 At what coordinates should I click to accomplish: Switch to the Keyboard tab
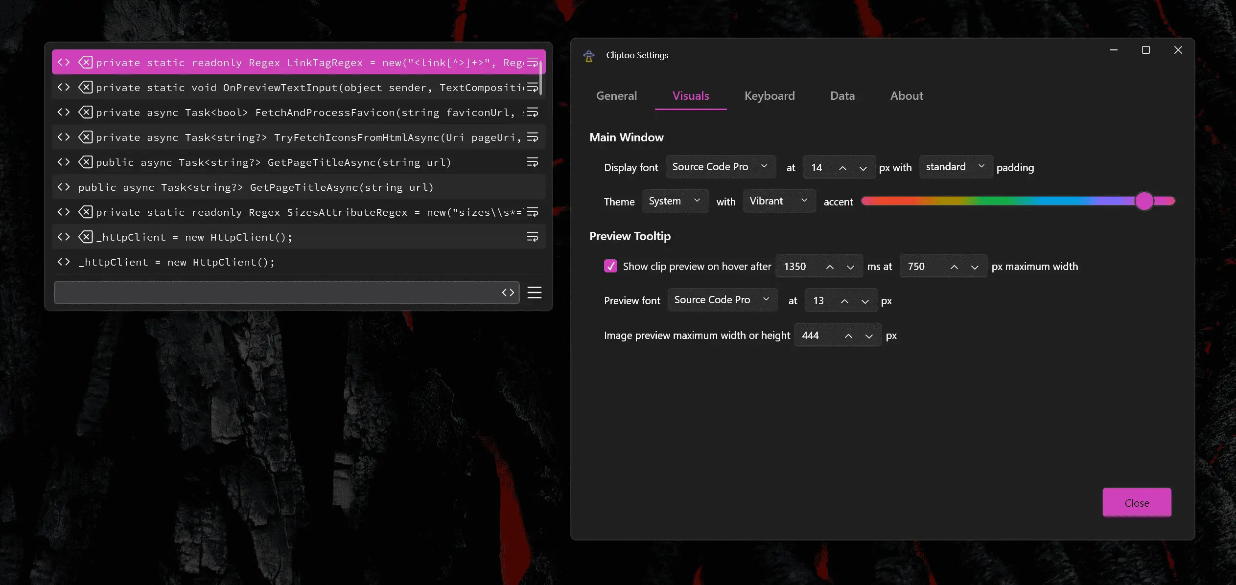770,96
